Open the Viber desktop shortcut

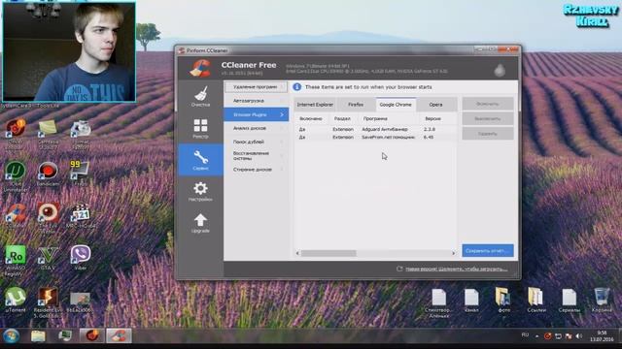click(x=80, y=257)
